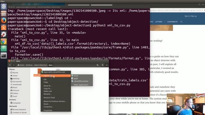Choose gedit in Open With submenu
The image size is (205, 115).
[82, 79]
